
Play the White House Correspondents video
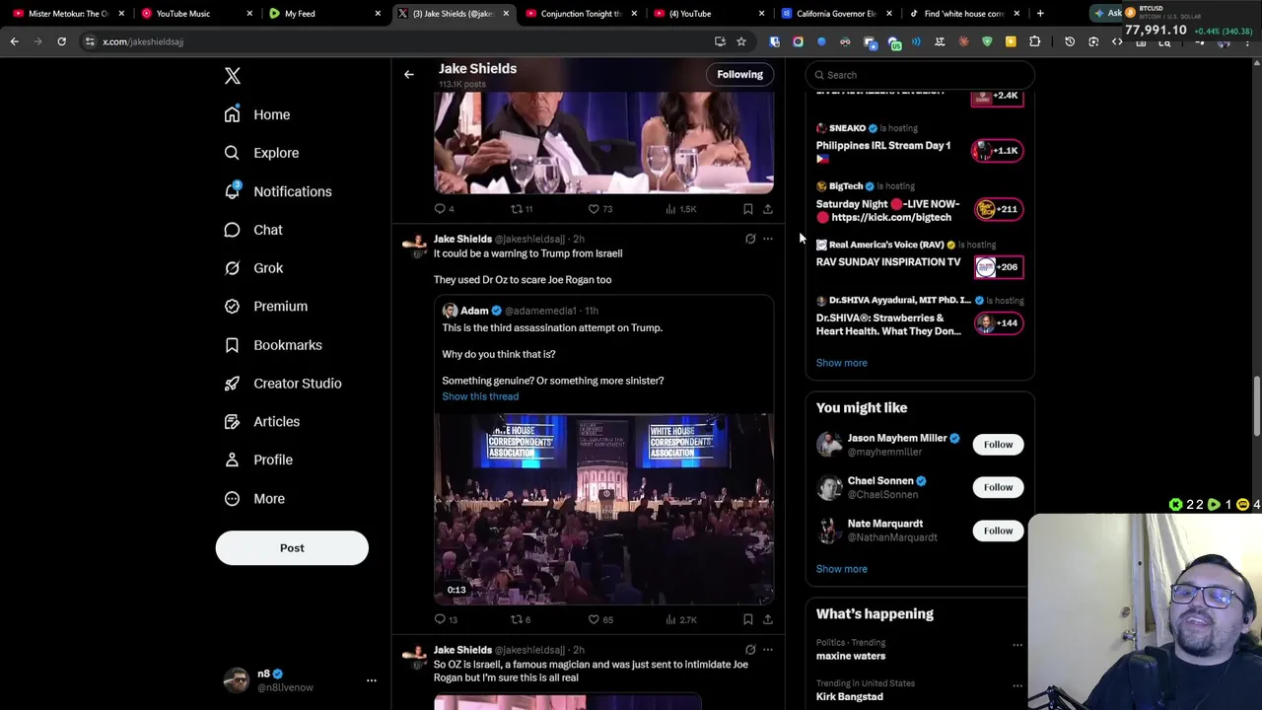[603, 509]
